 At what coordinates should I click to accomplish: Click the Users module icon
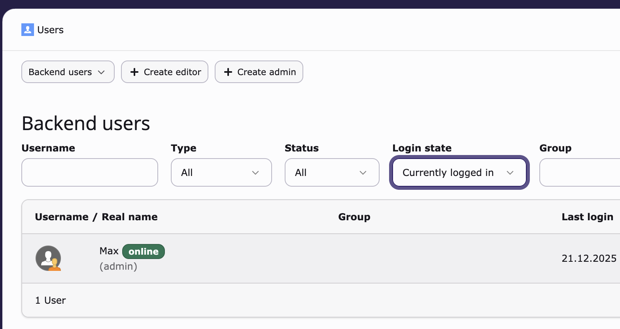28,30
